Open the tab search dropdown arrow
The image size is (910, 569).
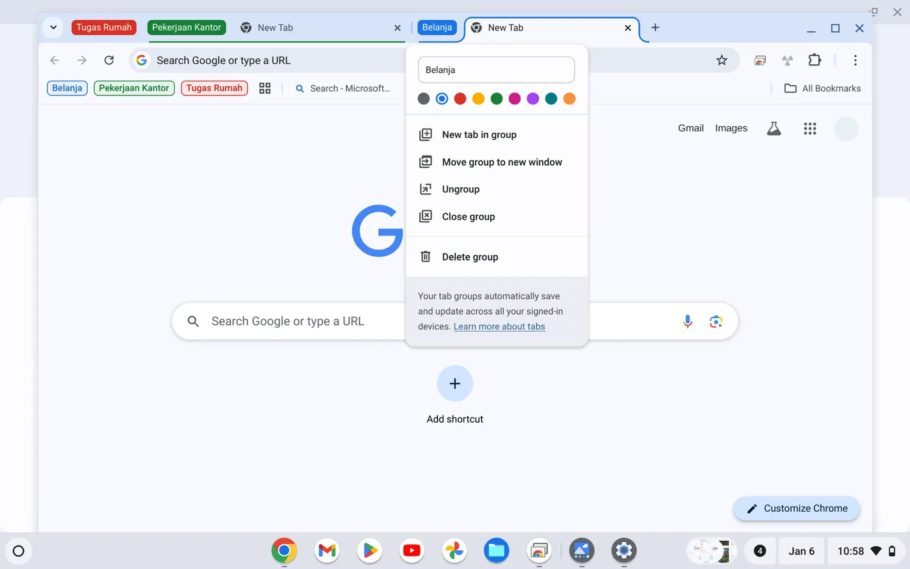(53, 27)
